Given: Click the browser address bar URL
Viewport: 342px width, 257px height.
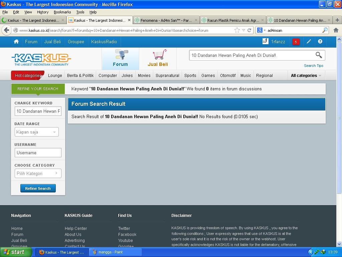Looking at the screenshot, I should (x=114, y=30).
